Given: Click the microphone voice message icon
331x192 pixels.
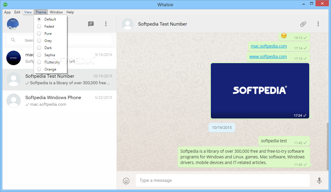Looking at the screenshot, I should pyautogui.click(x=319, y=181).
